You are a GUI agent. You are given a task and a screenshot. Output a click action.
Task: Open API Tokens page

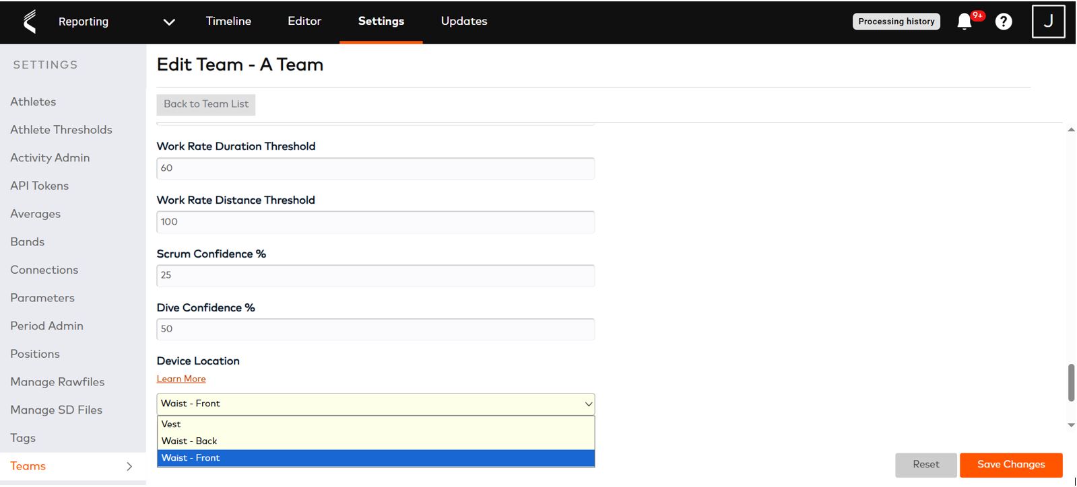pos(39,186)
